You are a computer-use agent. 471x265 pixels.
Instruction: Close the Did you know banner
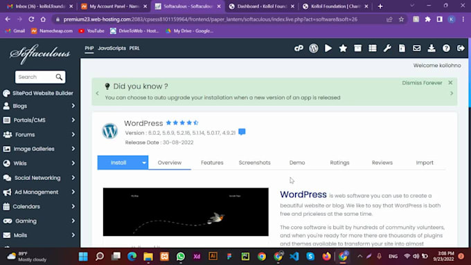[450, 82]
